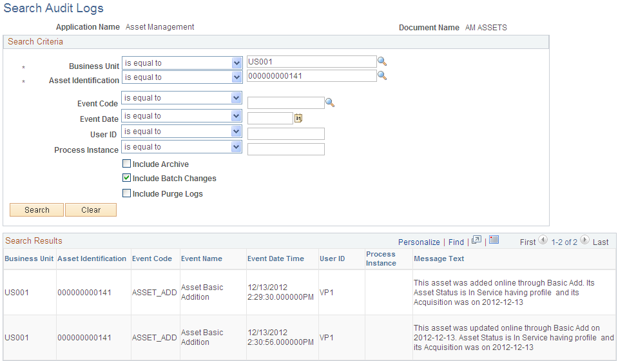Open User ID operator dropdown
Viewport: 618px width, 361px height.
tap(182, 132)
